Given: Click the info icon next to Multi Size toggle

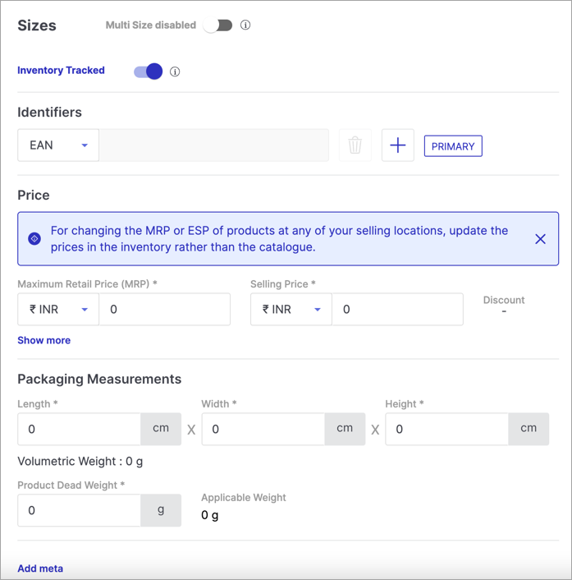Looking at the screenshot, I should [245, 25].
